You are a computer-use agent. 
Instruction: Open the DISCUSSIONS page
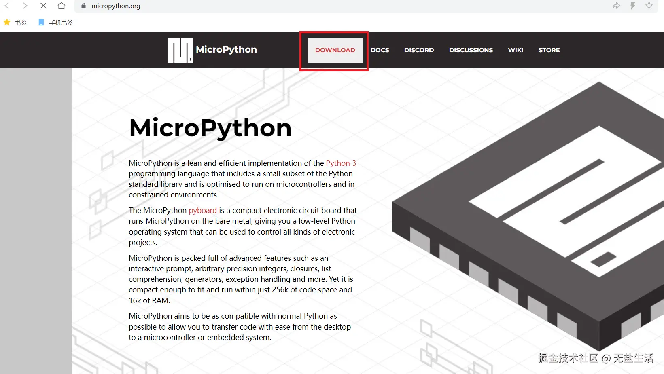coord(471,50)
